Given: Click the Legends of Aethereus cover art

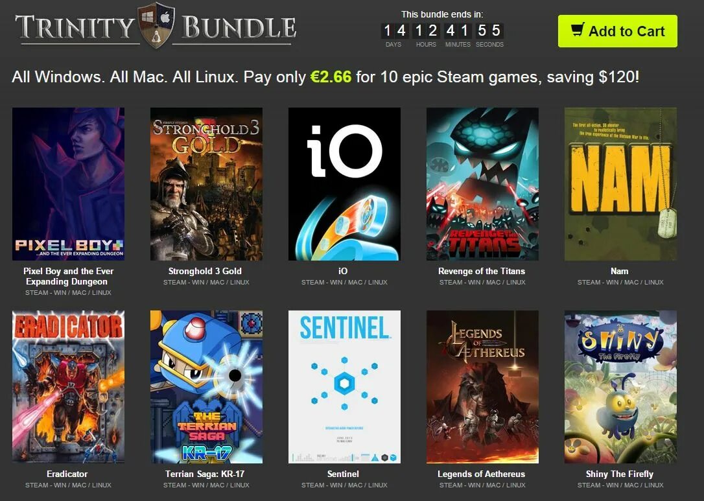Looking at the screenshot, I should pos(482,386).
